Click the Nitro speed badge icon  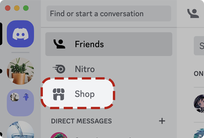pyautogui.click(x=59, y=69)
